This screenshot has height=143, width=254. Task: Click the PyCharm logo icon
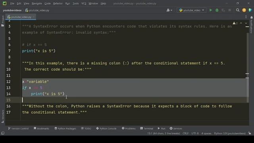4,3
